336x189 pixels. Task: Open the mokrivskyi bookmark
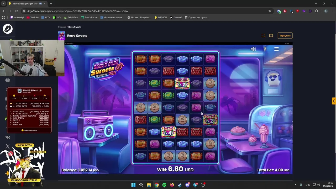[17, 17]
